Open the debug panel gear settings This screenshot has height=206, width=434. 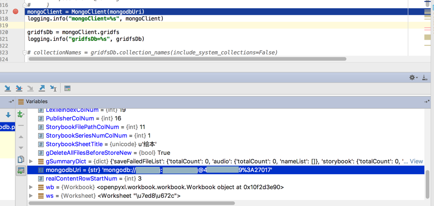414,78
